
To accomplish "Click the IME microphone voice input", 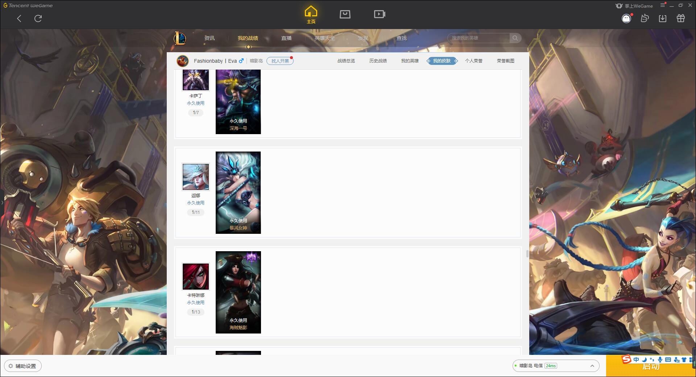I will [660, 360].
